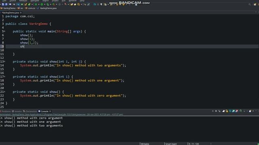Collapse the show() method fold marker on line 21
259x145 pixels.
coord(4,92)
